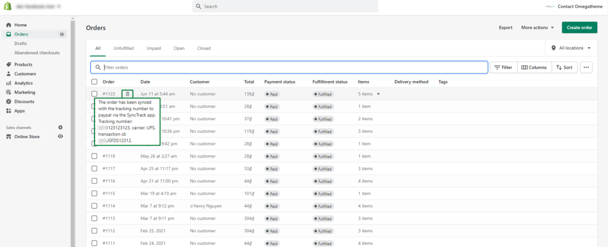
Task: Select checkbox for order #1123
Action: 94,94
